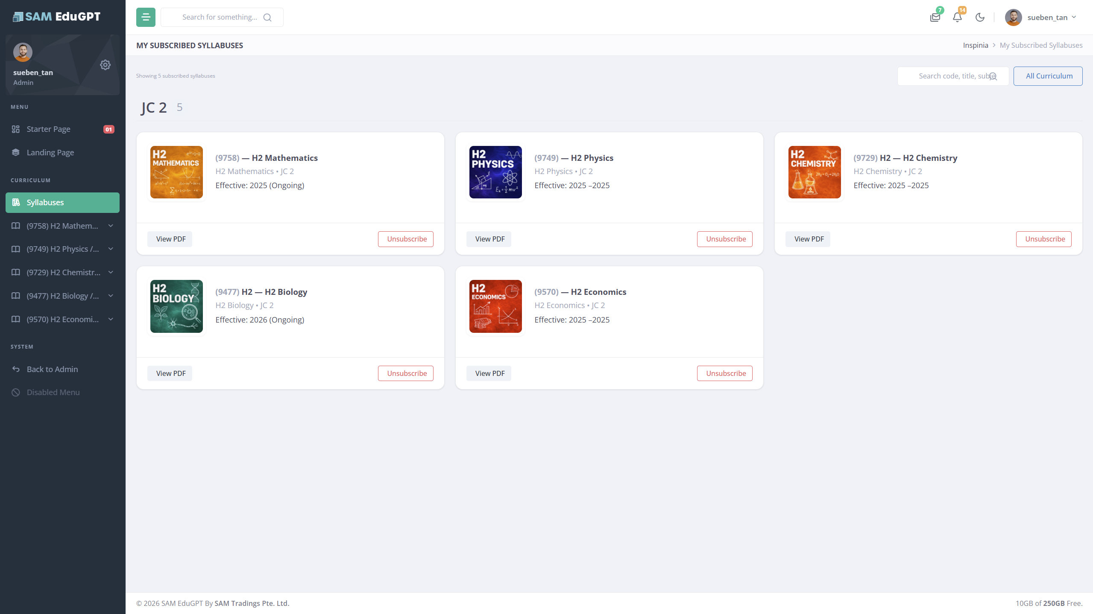Open profile settings gear icon
The image size is (1093, 614).
[105, 65]
